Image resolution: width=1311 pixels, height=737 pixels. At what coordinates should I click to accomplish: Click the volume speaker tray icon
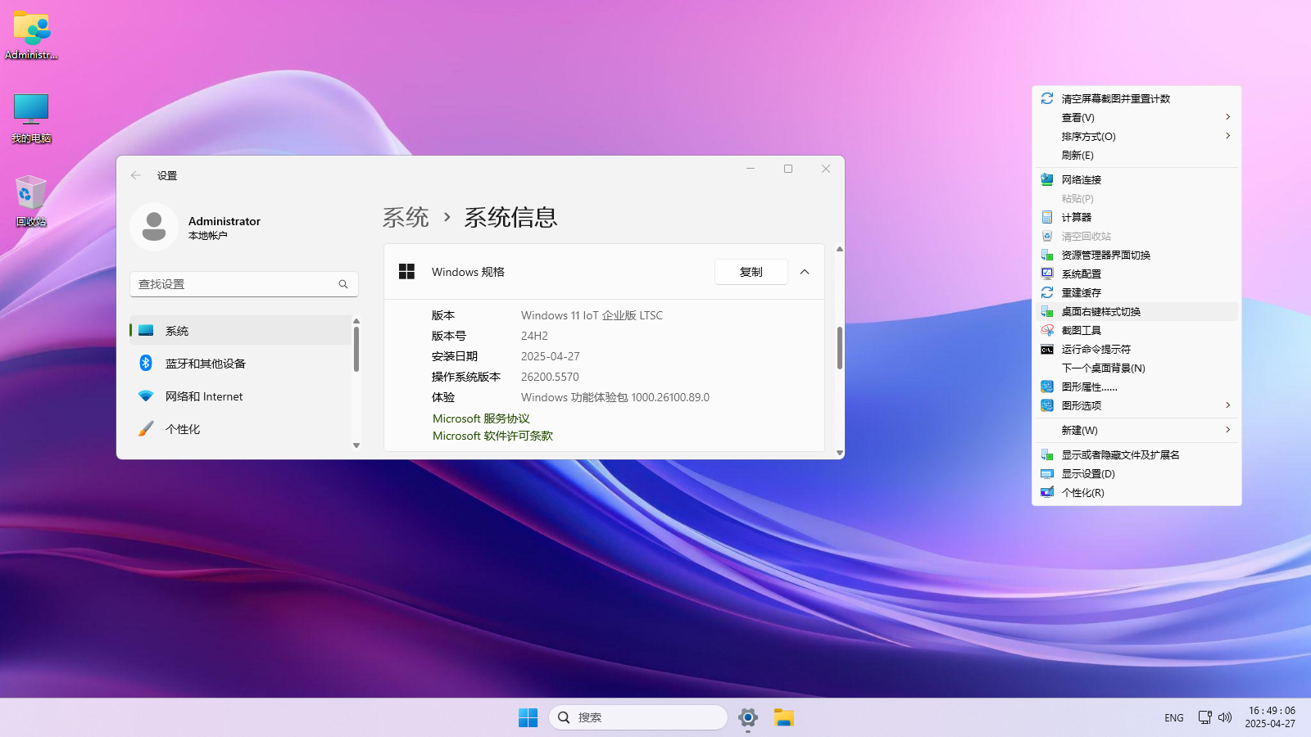[x=1225, y=717]
